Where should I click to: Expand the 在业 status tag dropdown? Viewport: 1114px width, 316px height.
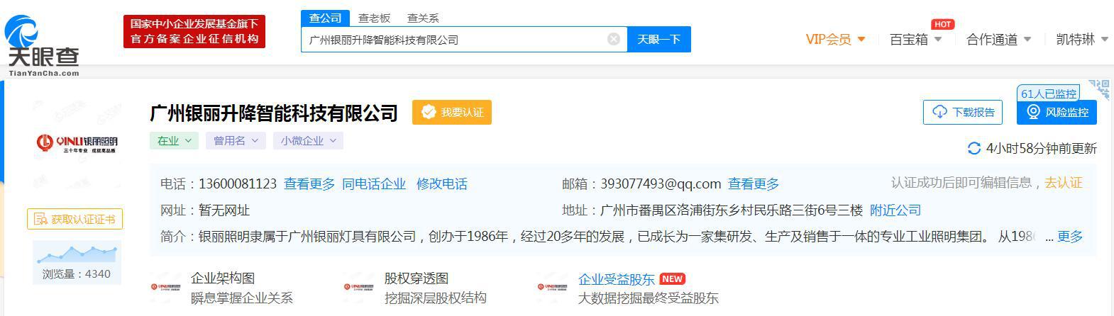tap(173, 140)
